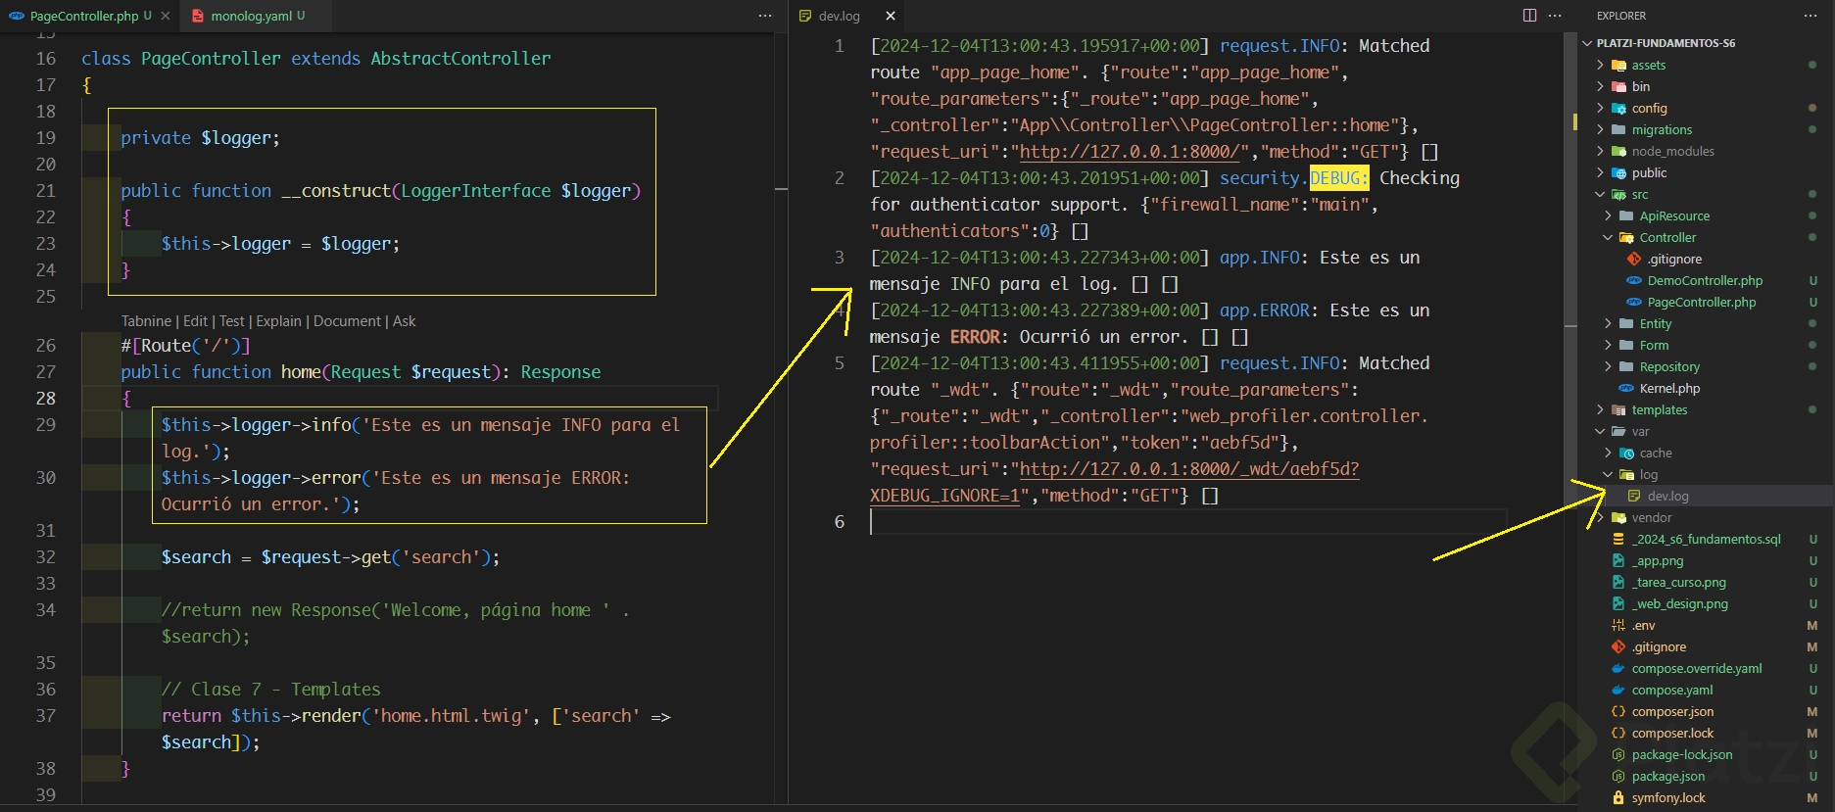
Task: Click the database icon of _2024_s6_fundamentos.sql
Action: tap(1618, 540)
